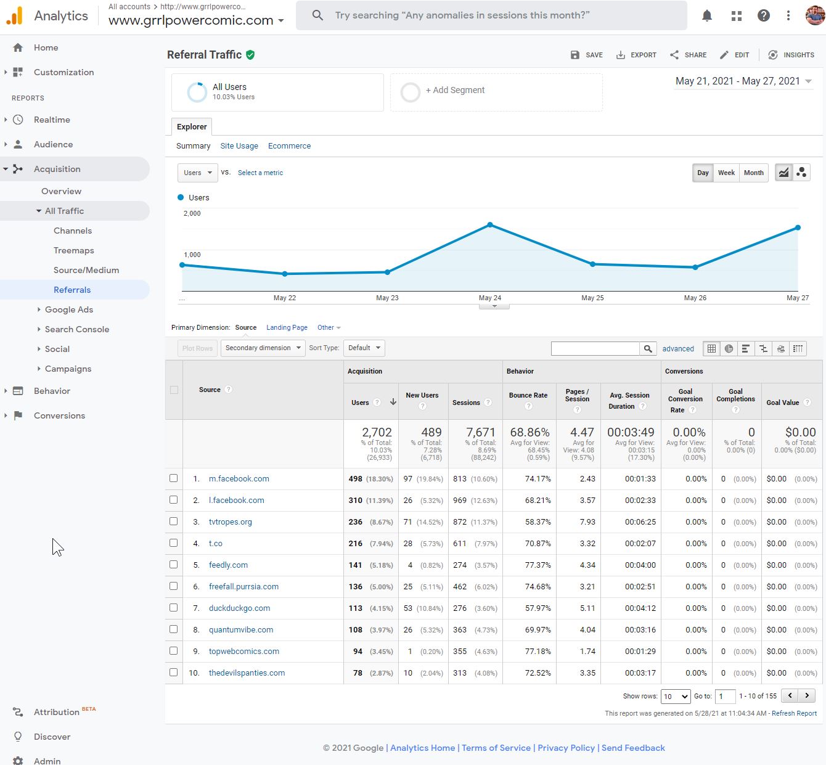Check the feedly.com row checkbox
This screenshot has width=826, height=765.
tap(173, 565)
